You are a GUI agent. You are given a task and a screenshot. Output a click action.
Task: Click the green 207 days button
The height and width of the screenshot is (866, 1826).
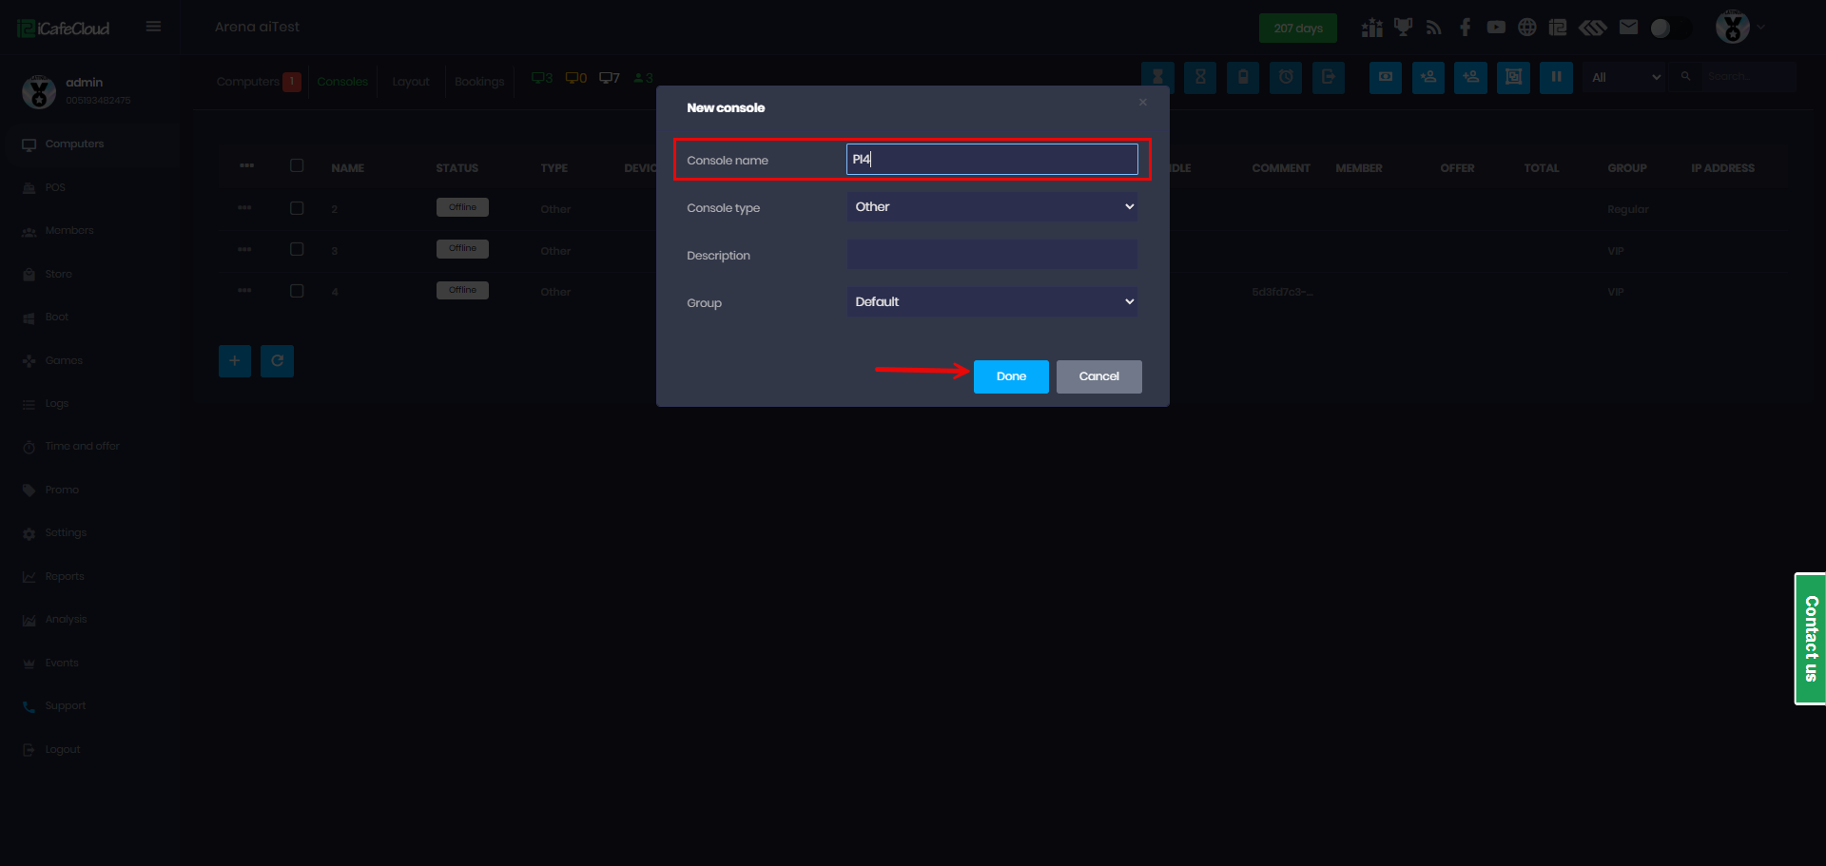tap(1298, 29)
